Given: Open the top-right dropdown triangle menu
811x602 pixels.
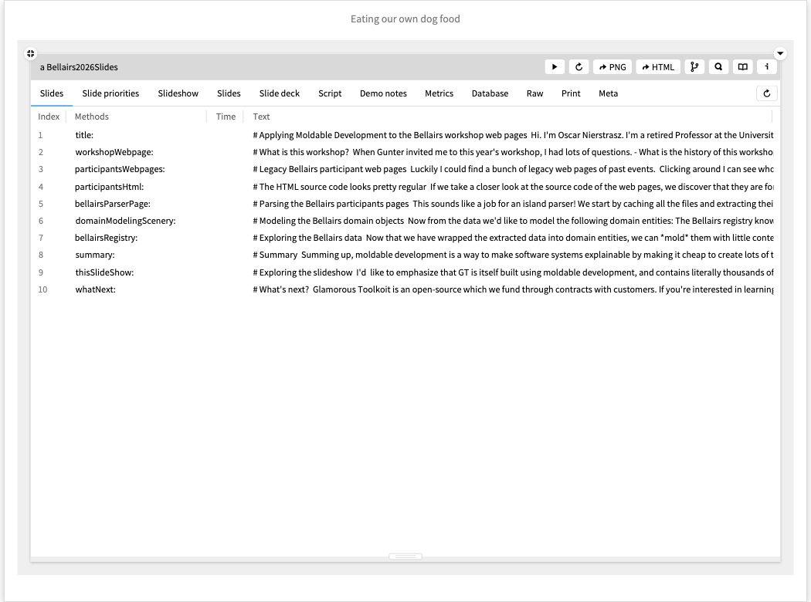Looking at the screenshot, I should 780,53.
